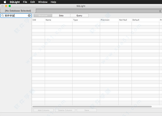162x116 pixels.
Task: Minimize the SQLight window with yellow button
Action: click(6, 6)
